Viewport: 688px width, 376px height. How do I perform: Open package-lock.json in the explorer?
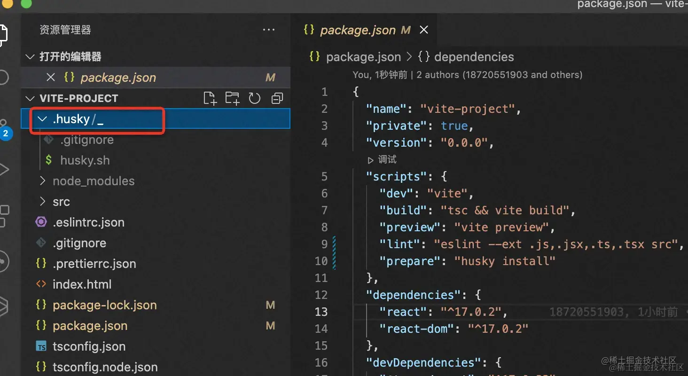pyautogui.click(x=104, y=305)
